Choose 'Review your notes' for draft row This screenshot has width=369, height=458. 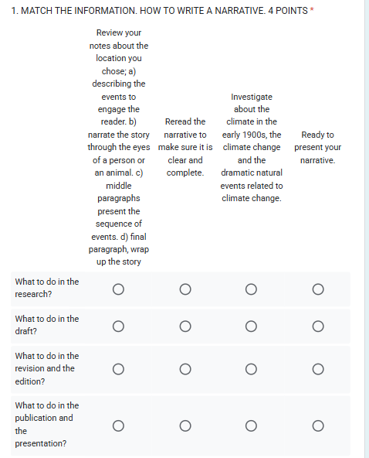click(118, 326)
